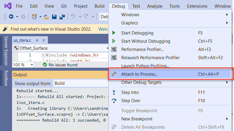
Task: Click the Step Over curved arrow icon
Action: (114, 101)
